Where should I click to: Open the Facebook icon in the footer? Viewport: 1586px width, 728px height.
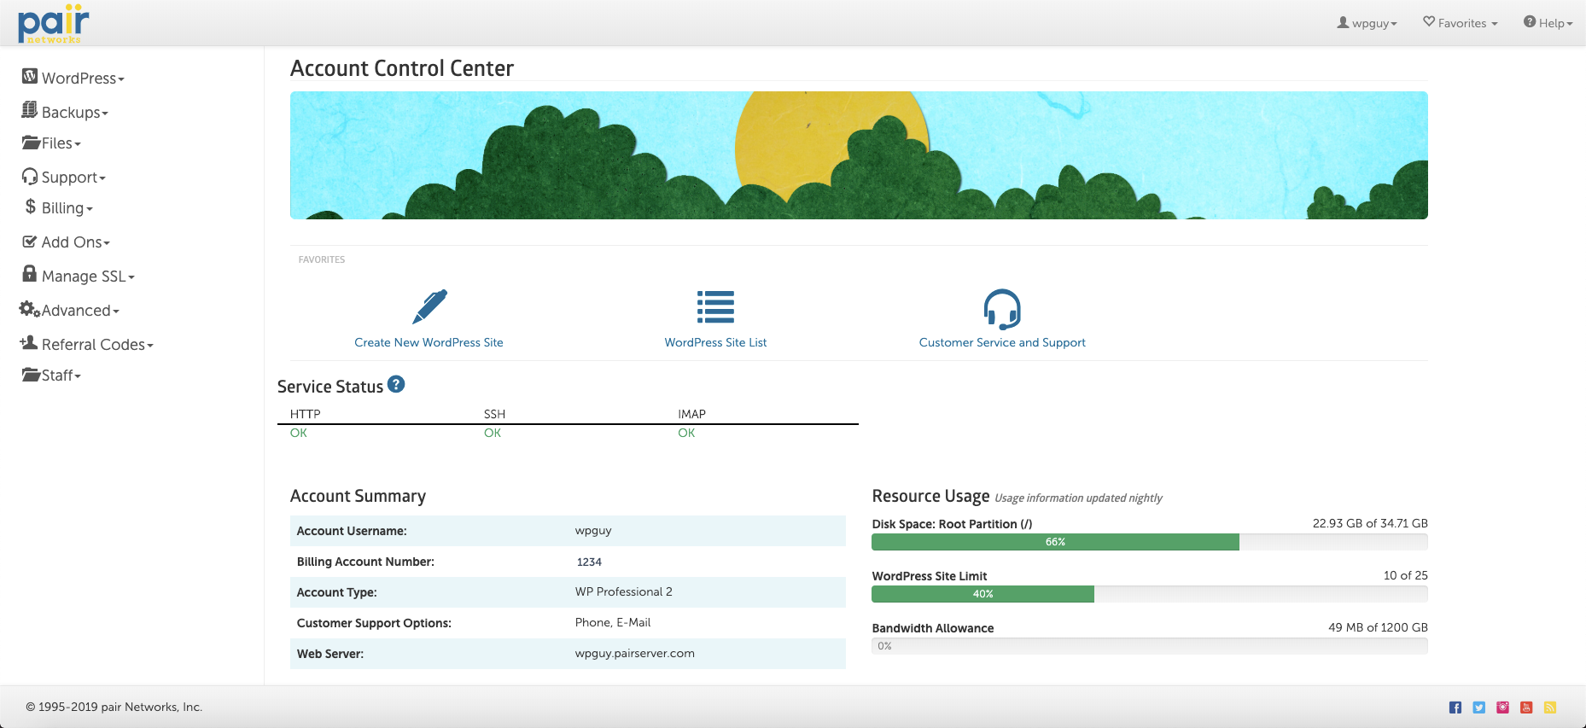click(1455, 708)
